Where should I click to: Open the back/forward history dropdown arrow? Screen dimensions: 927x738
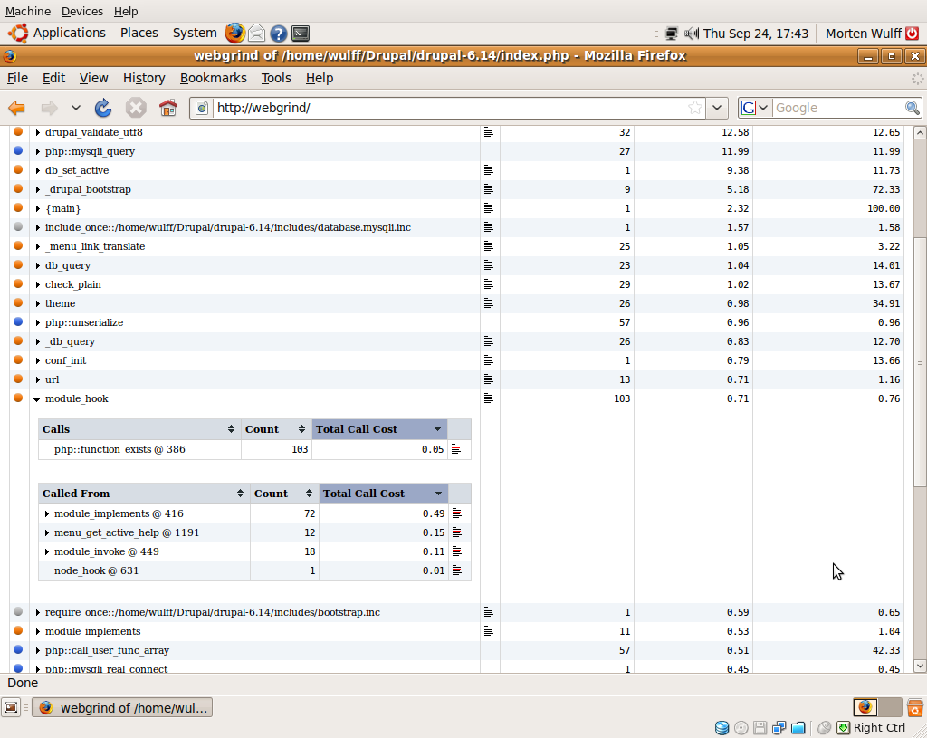point(76,108)
